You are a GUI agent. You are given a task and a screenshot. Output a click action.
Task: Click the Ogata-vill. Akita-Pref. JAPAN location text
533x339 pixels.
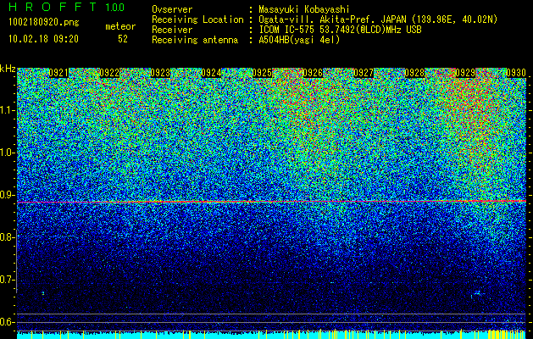[378, 20]
